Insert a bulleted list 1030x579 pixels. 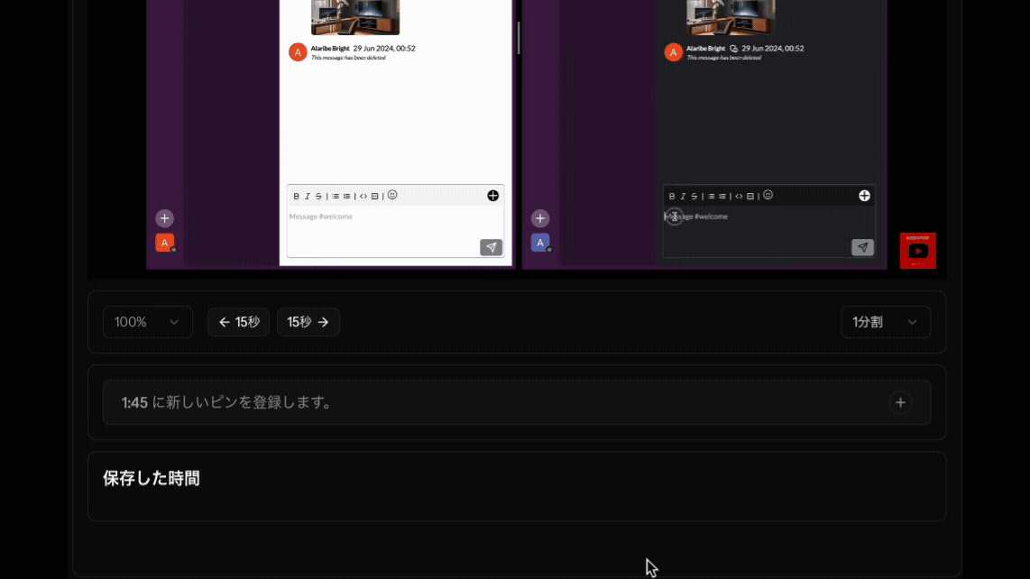point(335,196)
